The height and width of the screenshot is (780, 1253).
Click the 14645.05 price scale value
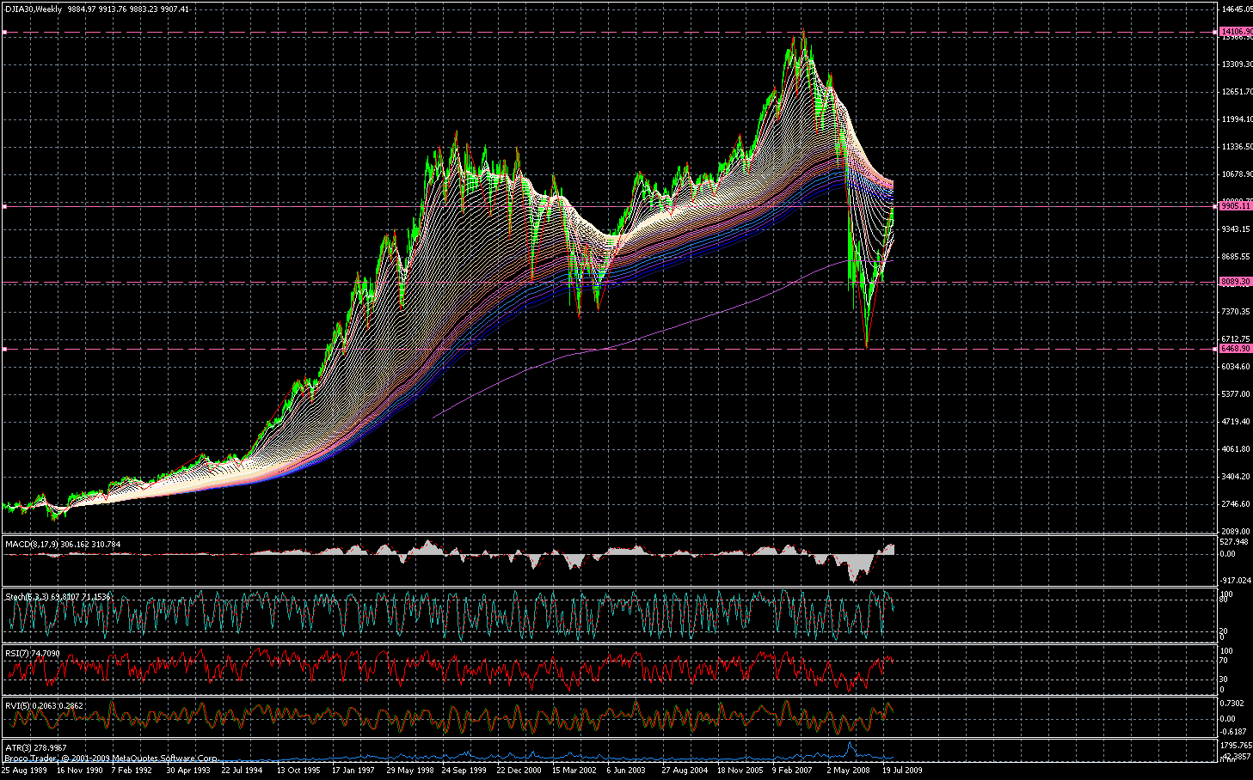[1237, 9]
